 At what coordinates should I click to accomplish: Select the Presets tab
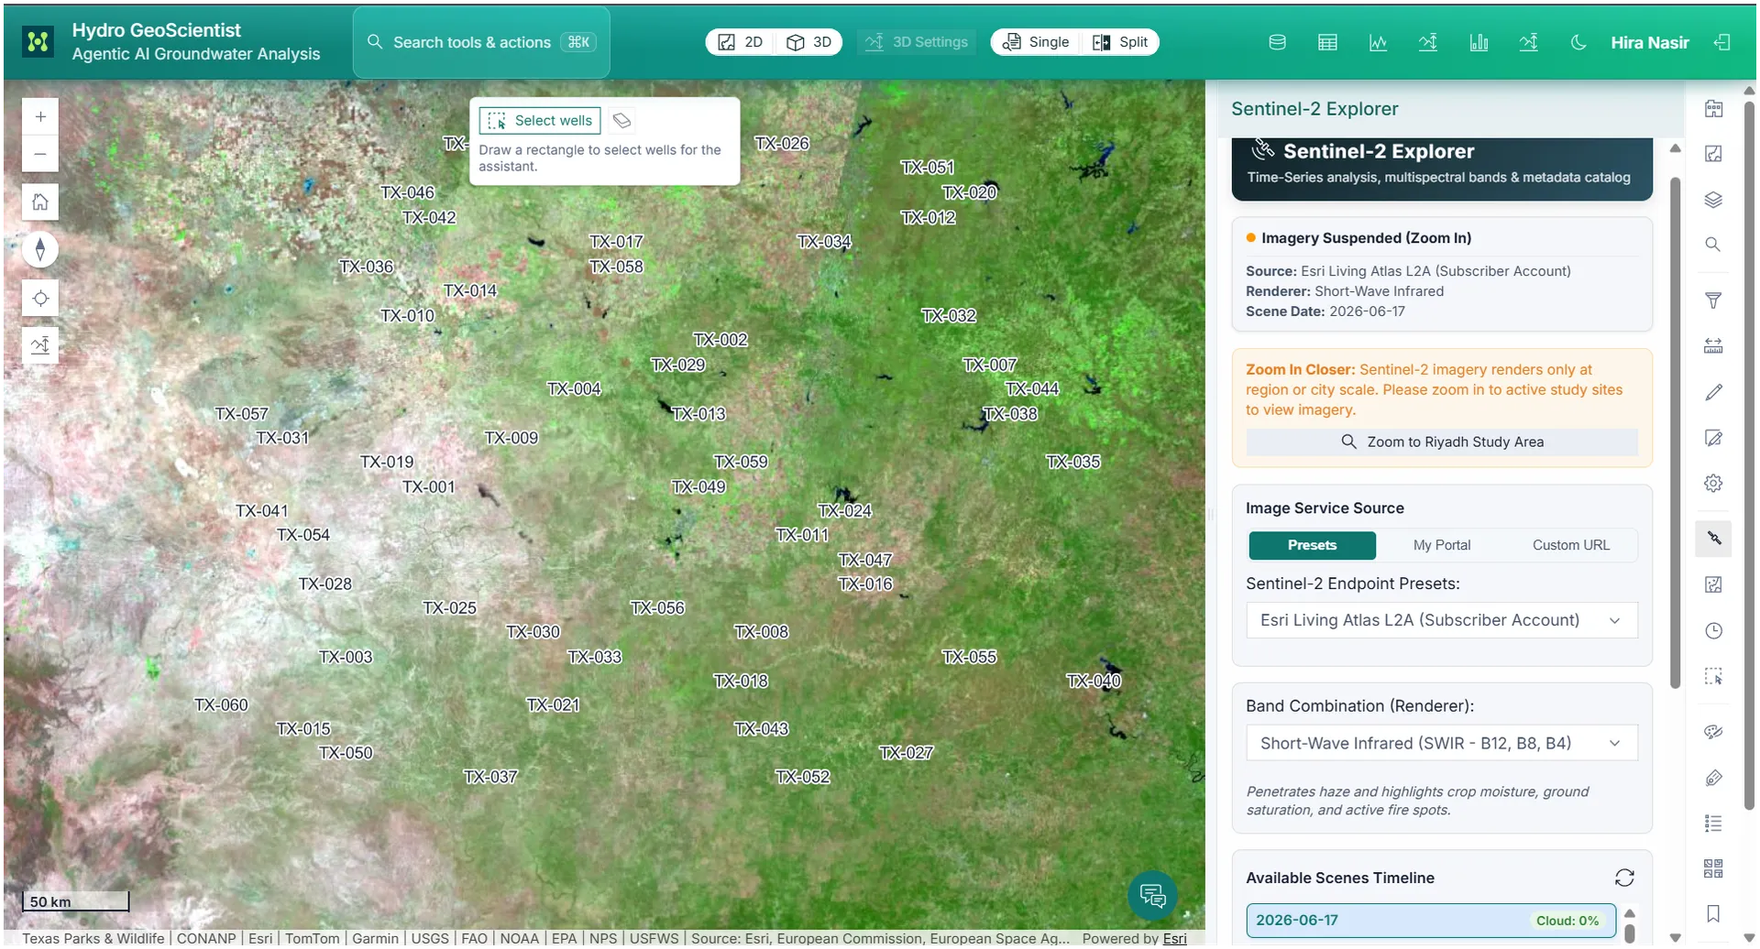click(1312, 545)
